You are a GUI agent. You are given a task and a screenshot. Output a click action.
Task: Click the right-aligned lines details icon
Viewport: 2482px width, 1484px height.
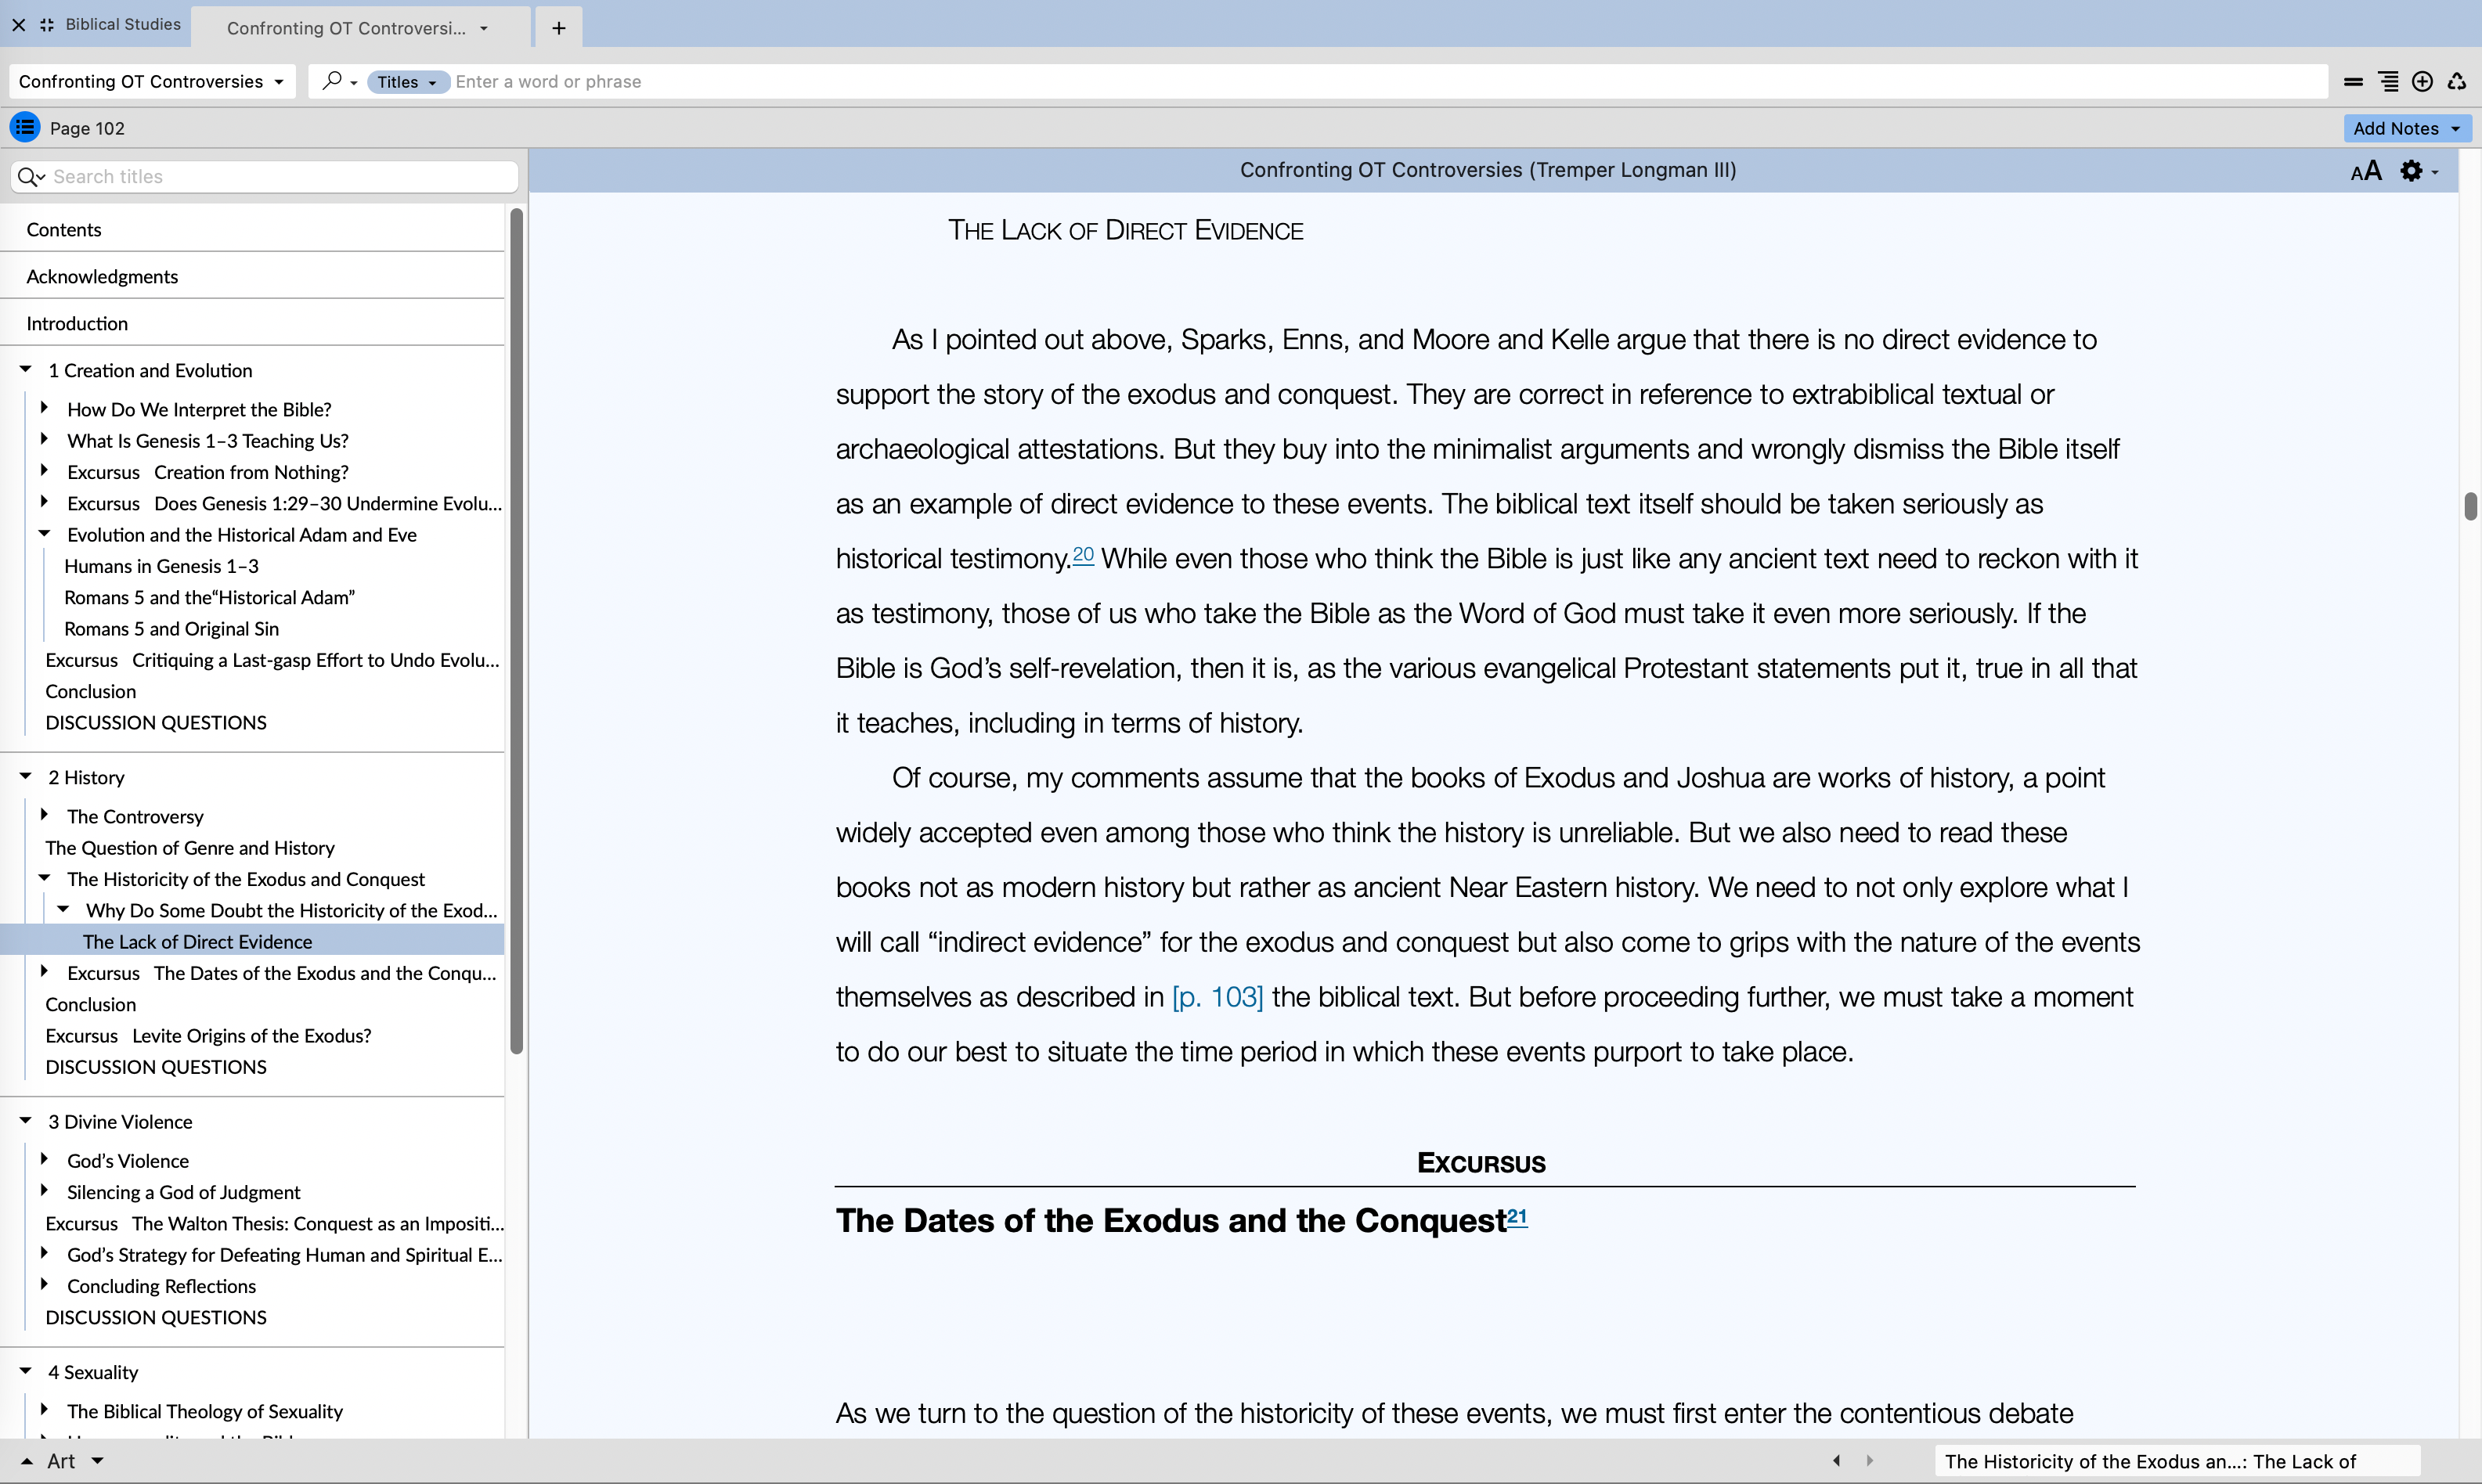(2388, 82)
